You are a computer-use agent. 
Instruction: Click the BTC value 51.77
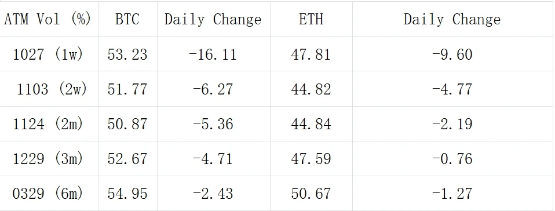pyautogui.click(x=127, y=89)
